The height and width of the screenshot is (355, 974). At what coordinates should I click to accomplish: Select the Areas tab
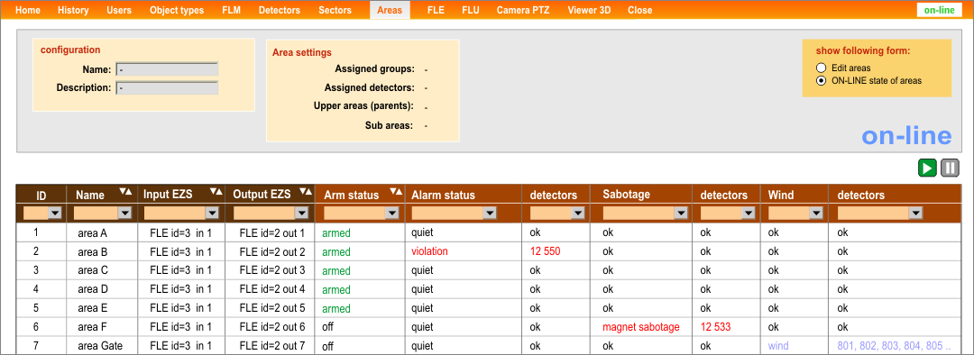[x=390, y=10]
